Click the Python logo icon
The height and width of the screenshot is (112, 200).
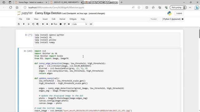(x=169, y=13)
